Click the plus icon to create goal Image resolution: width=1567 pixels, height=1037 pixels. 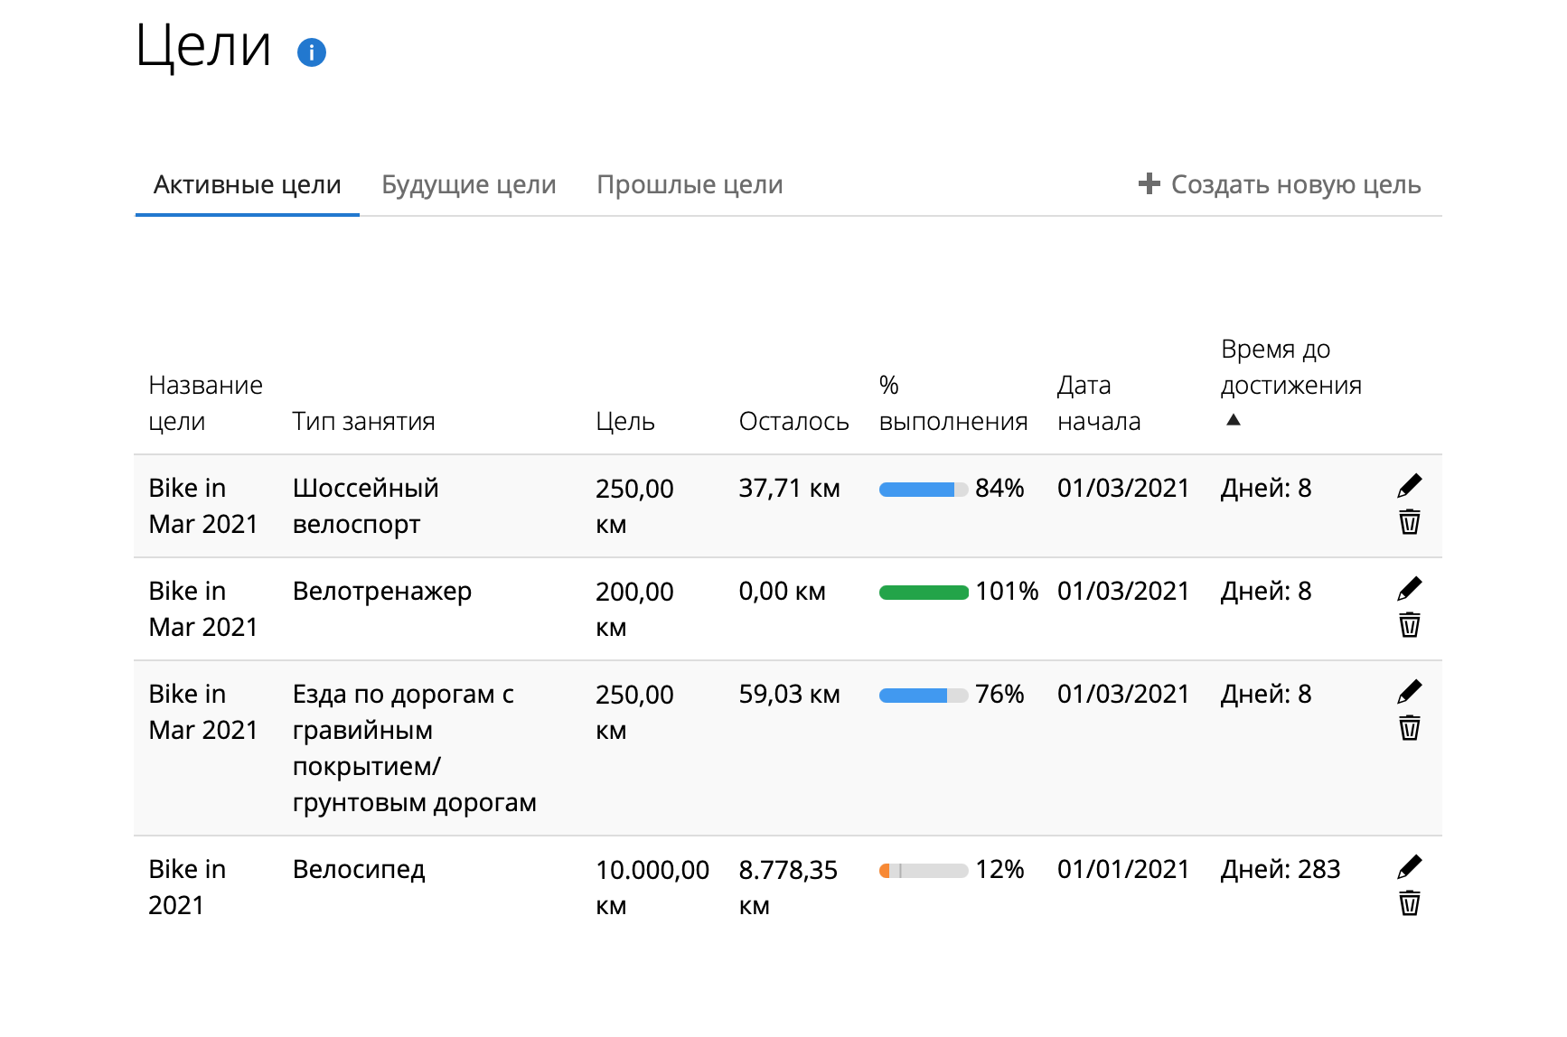pyautogui.click(x=1149, y=183)
